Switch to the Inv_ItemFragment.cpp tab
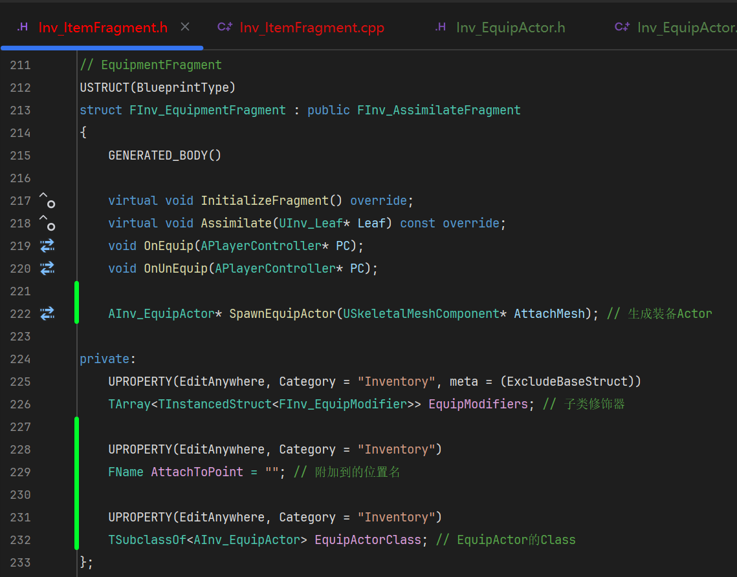Image resolution: width=737 pixels, height=577 pixels. click(312, 28)
